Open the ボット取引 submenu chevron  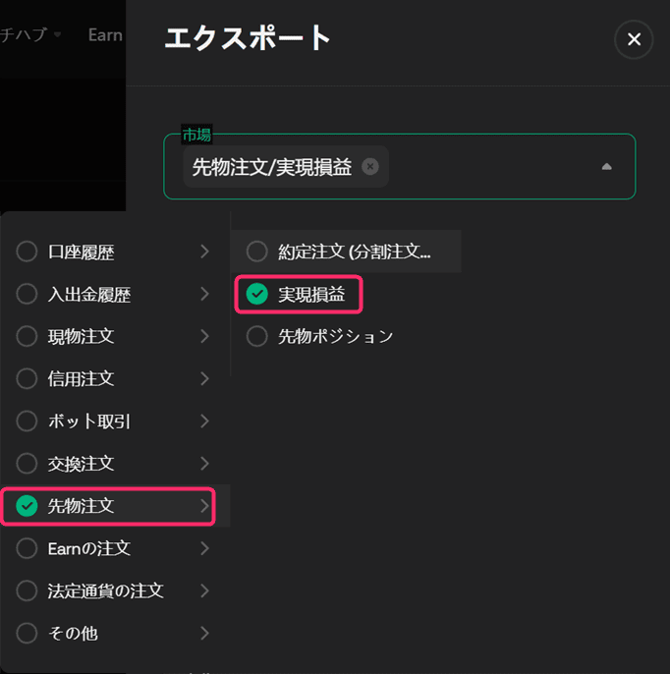coord(204,421)
